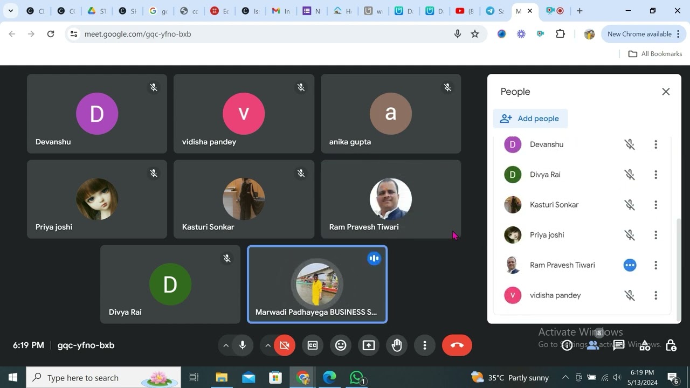Viewport: 690px width, 388px height.
Task: Open the Chrome profile avatar
Action: click(589, 34)
